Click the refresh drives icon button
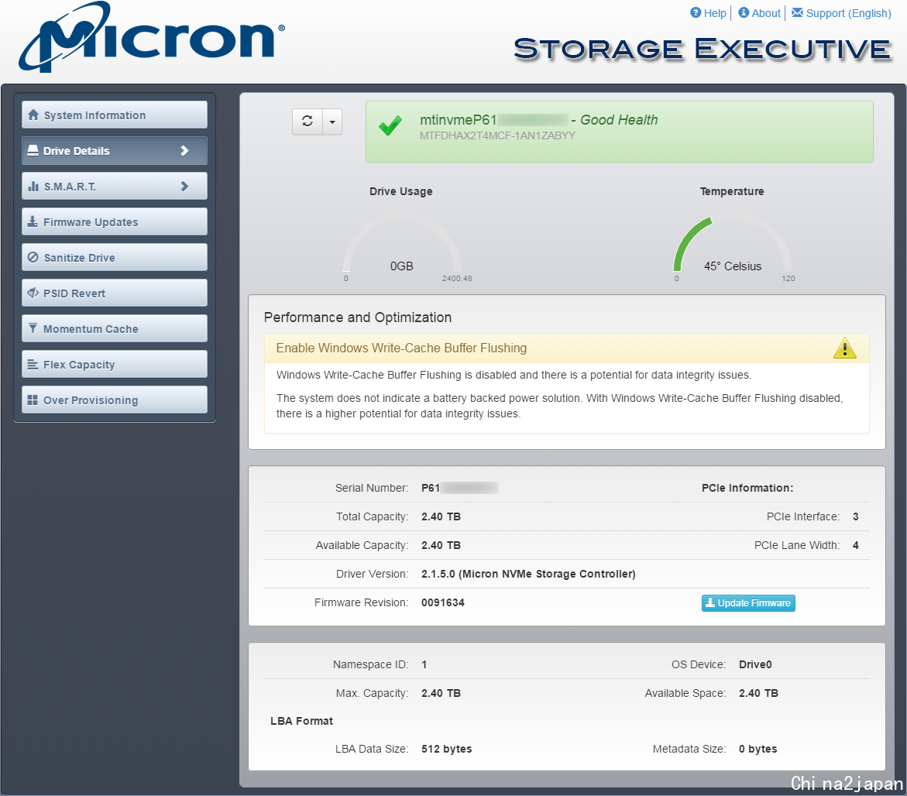The image size is (907, 796). [x=307, y=122]
